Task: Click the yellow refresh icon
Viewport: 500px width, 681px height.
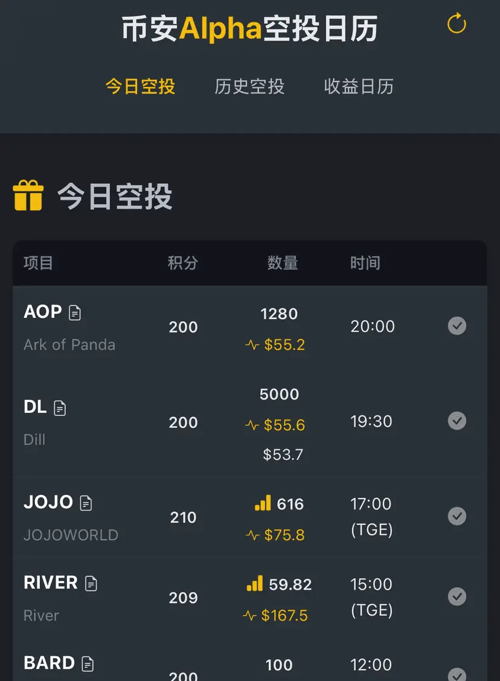Action: (x=457, y=24)
